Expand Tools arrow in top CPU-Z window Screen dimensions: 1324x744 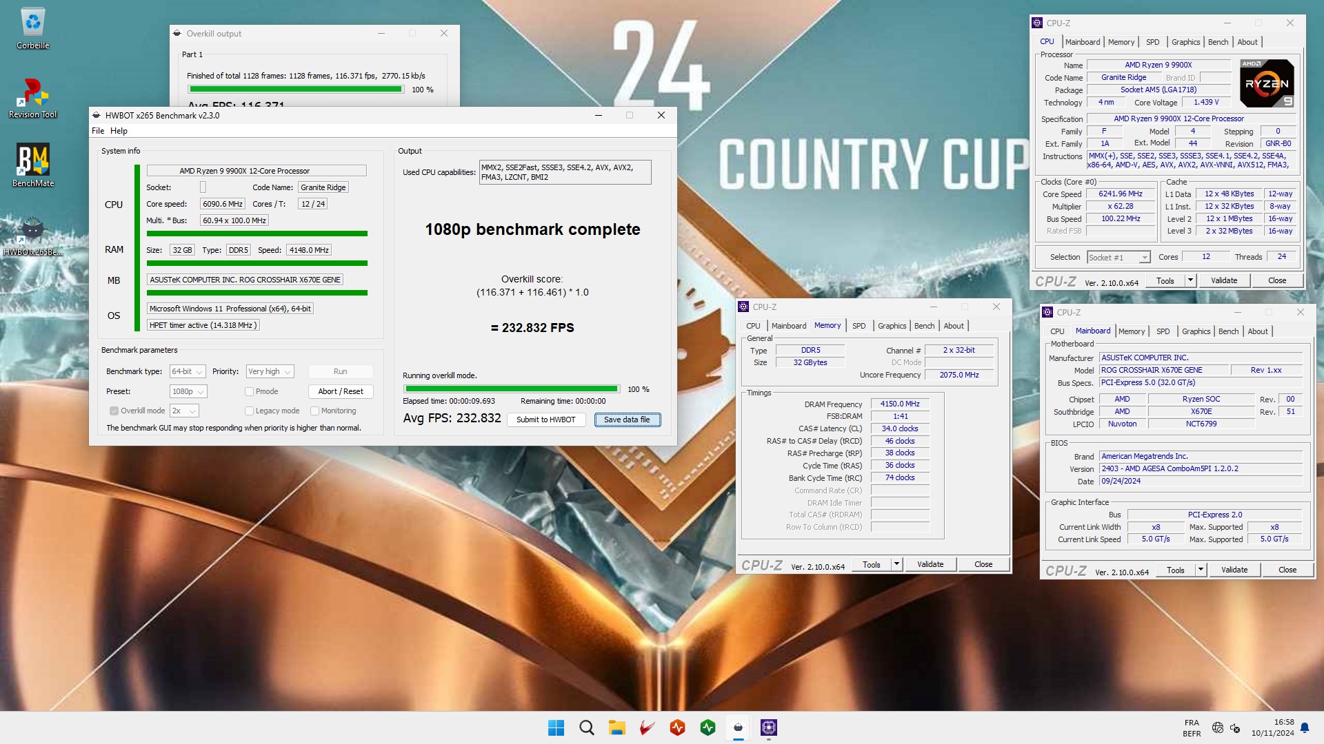pyautogui.click(x=1190, y=280)
